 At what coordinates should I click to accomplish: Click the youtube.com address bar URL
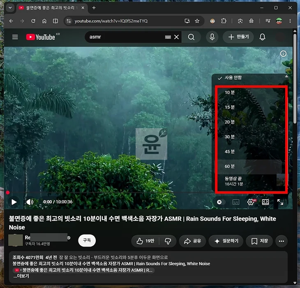pyautogui.click(x=111, y=21)
